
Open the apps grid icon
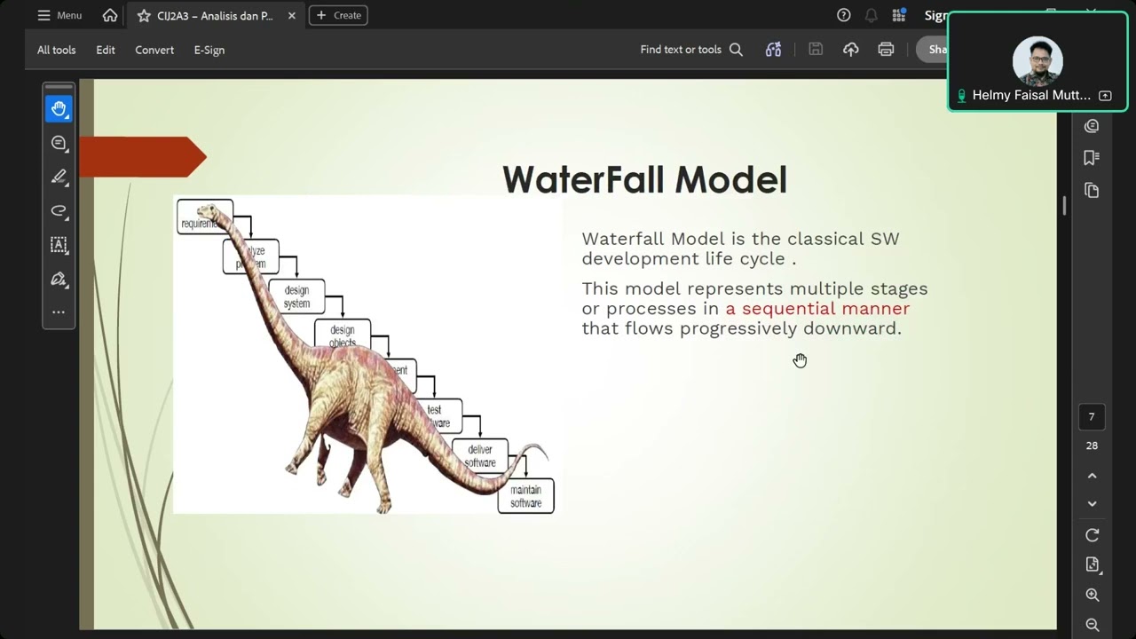pyautogui.click(x=899, y=15)
